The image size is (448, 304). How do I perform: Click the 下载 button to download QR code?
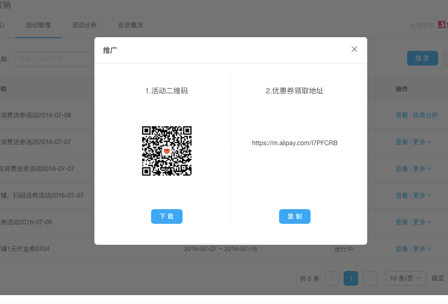(x=167, y=216)
